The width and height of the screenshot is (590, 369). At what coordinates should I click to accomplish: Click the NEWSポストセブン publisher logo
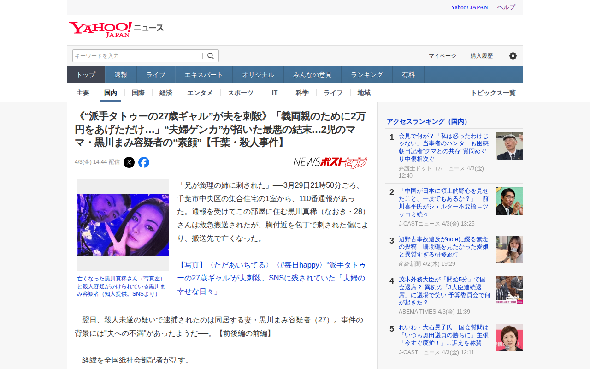[330, 162]
